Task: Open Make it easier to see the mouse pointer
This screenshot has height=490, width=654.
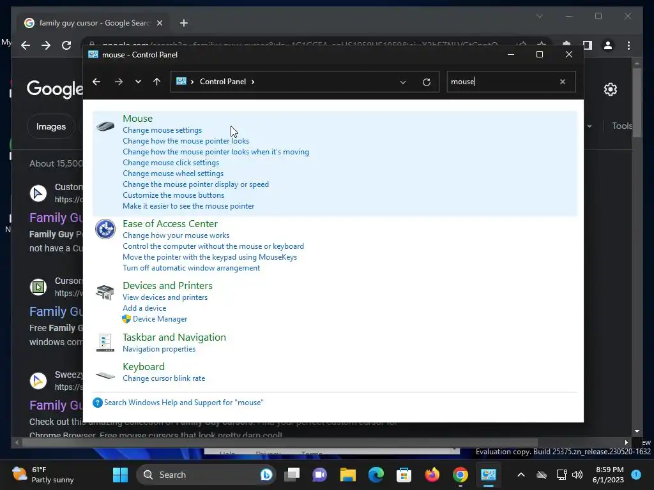Action: point(188,206)
